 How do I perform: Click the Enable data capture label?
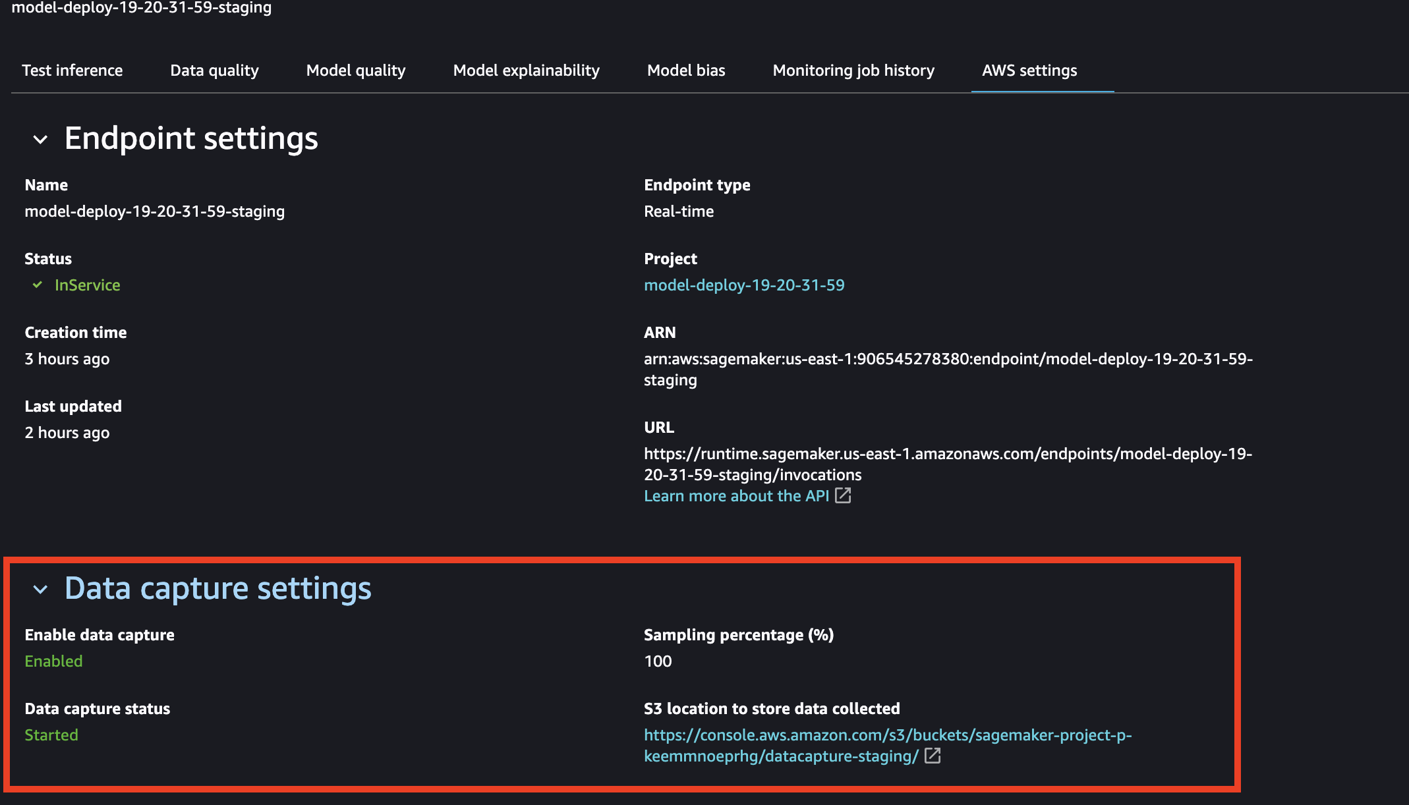click(x=100, y=635)
